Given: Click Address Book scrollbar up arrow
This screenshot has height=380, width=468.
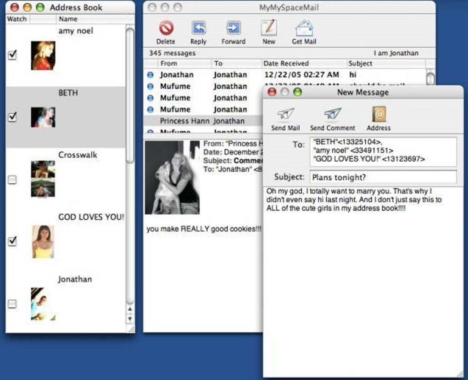Looking at the screenshot, I should point(130,309).
